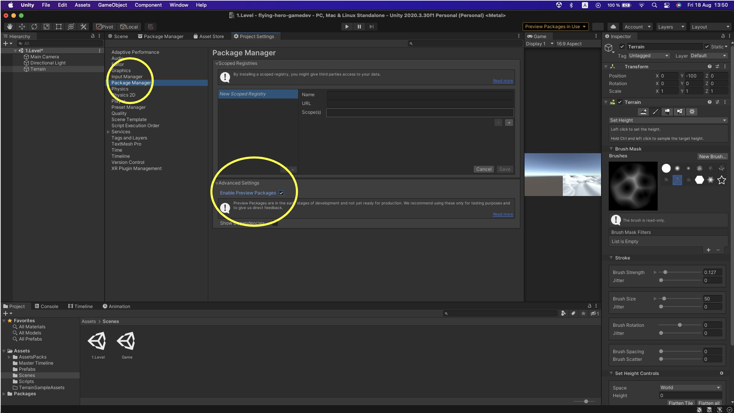
Task: Open the Tag Untagged dropdown
Action: point(649,56)
